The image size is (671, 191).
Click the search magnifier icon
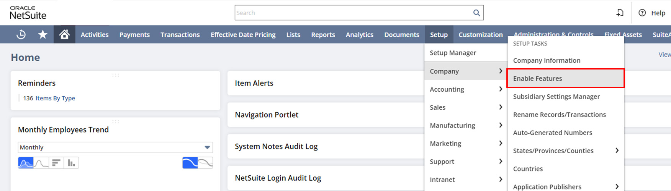(x=476, y=13)
